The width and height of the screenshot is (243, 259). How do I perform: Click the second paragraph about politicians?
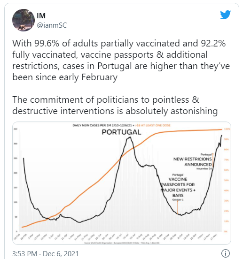coord(115,105)
